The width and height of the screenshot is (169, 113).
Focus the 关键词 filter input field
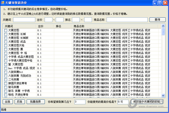[x=24, y=20]
